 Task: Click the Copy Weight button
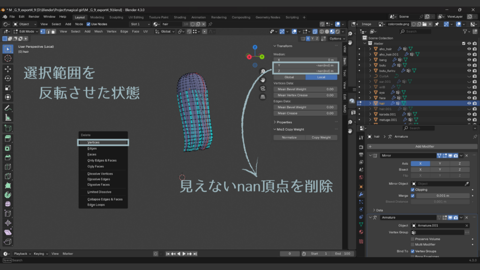[321, 138]
